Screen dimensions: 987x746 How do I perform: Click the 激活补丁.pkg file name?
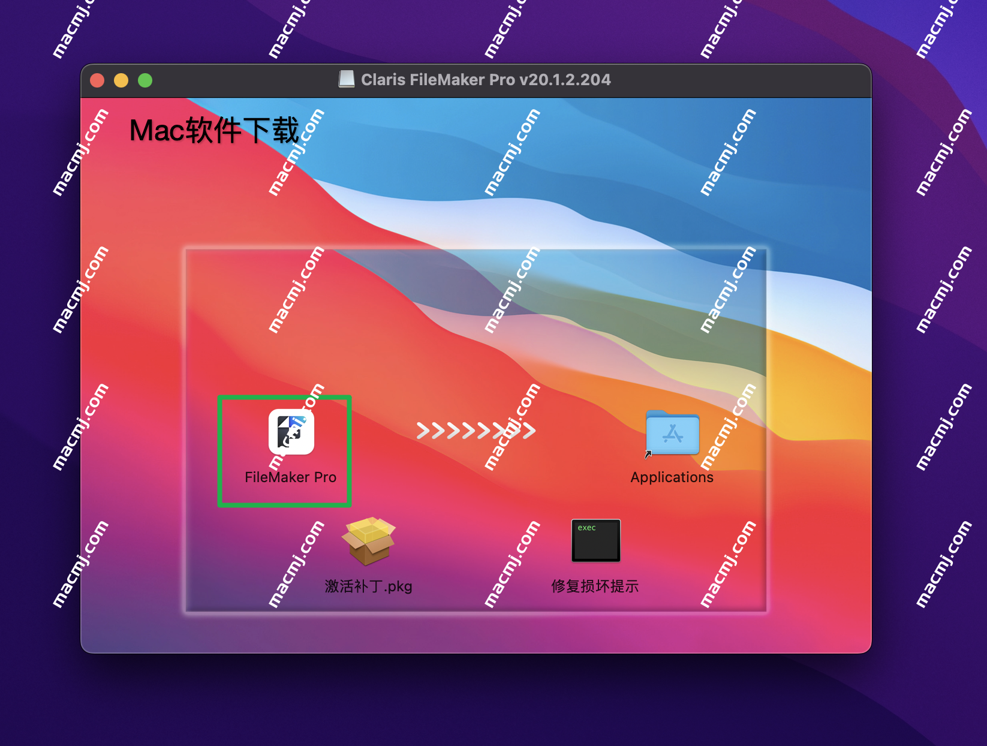[x=369, y=586]
